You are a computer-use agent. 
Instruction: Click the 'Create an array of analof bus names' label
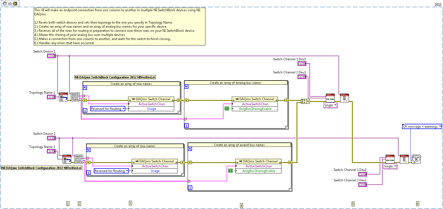239,145
